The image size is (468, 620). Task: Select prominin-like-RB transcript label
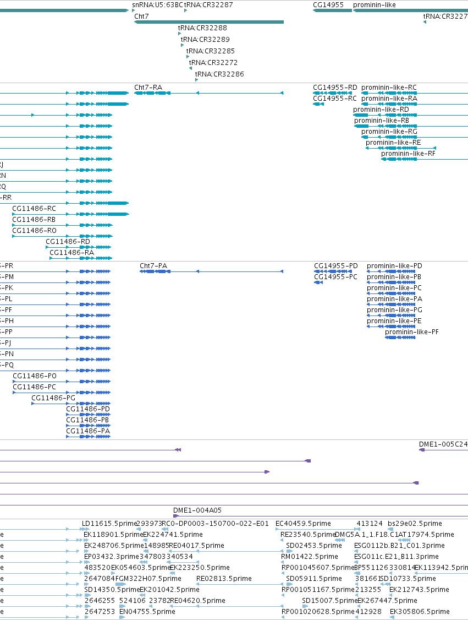tap(382, 121)
